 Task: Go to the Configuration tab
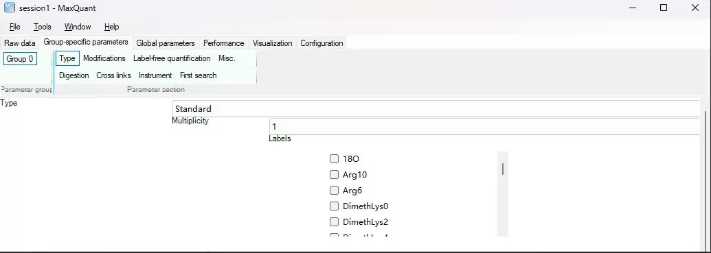click(x=321, y=43)
